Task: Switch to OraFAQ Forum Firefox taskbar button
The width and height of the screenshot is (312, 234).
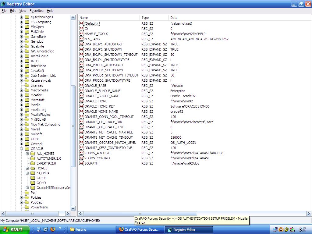Action: click(140, 229)
